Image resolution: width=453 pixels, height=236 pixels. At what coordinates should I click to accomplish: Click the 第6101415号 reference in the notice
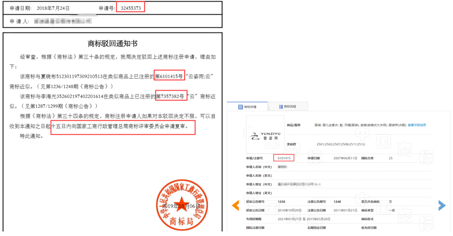coord(169,76)
